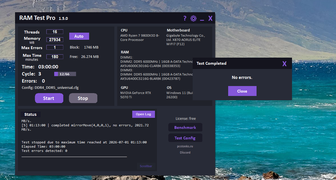The width and height of the screenshot is (336, 180).
Task: Click the 'Test errors detected: 0' log line
Action: coord(44,151)
